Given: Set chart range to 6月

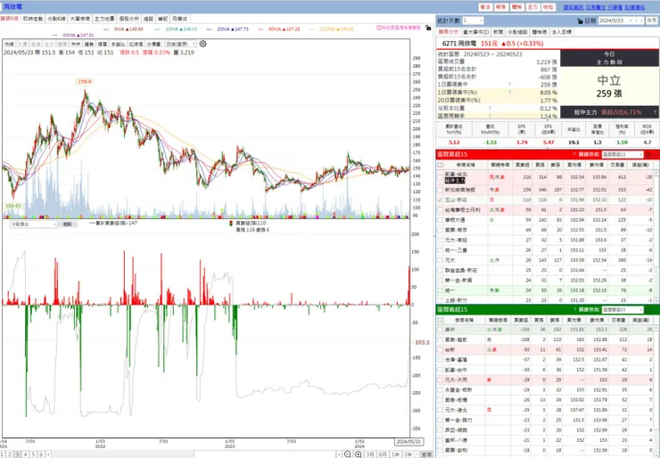Looking at the screenshot, I should pyautogui.click(x=383, y=454).
